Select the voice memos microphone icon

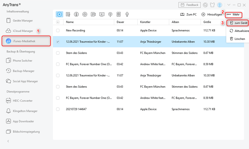127,14
